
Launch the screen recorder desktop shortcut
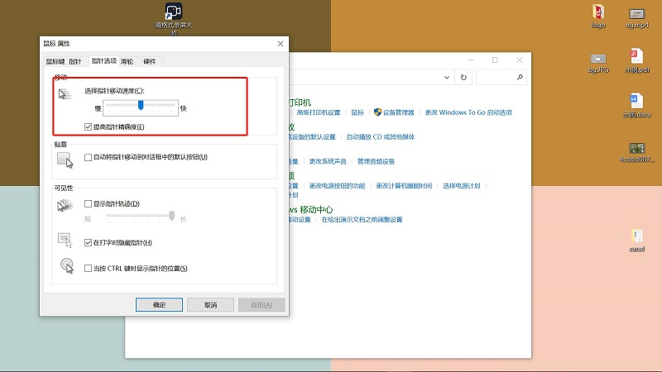pyautogui.click(x=173, y=12)
